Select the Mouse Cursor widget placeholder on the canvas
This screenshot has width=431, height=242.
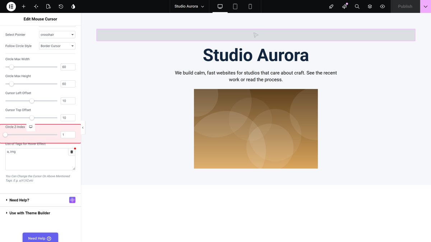click(256, 35)
